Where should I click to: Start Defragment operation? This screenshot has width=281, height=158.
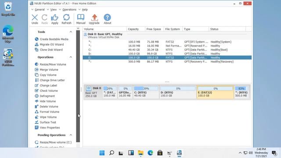tap(45, 96)
